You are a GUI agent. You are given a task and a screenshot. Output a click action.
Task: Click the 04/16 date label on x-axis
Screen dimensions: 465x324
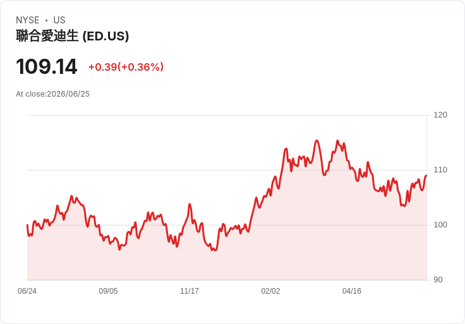(x=352, y=291)
